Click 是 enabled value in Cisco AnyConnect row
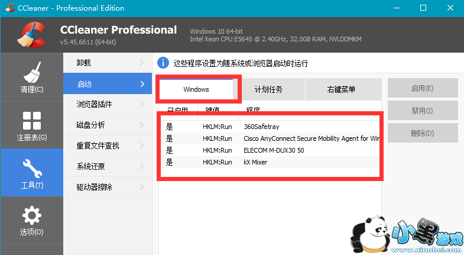The image size is (464, 255). (169, 138)
